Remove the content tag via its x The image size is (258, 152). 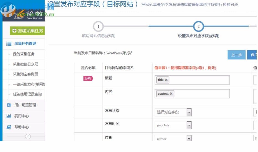[171, 94]
